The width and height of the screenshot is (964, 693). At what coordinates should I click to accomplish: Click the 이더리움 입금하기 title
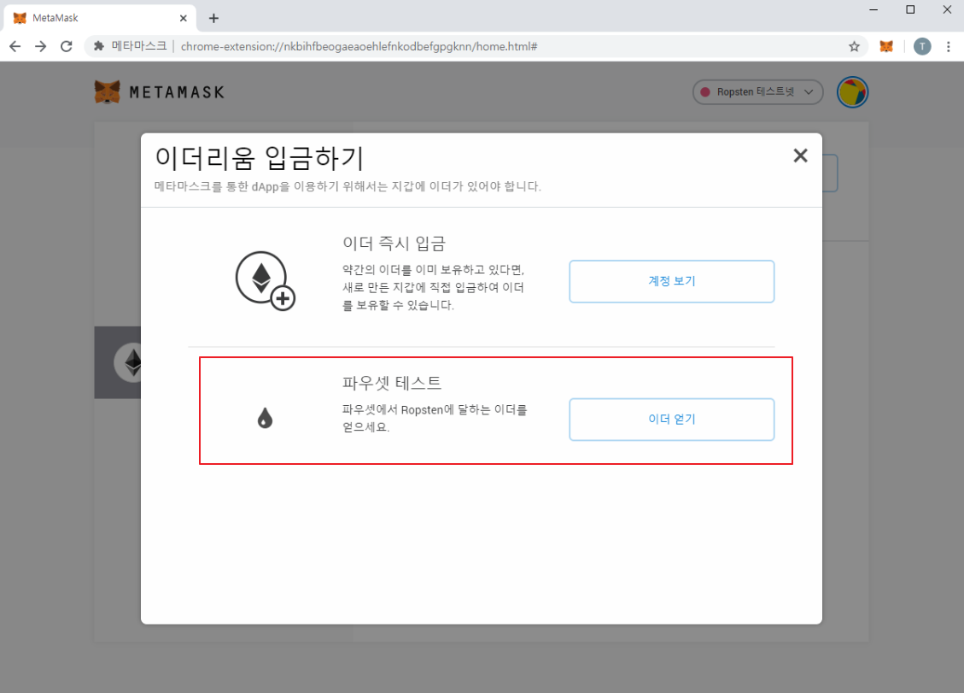pyautogui.click(x=260, y=158)
